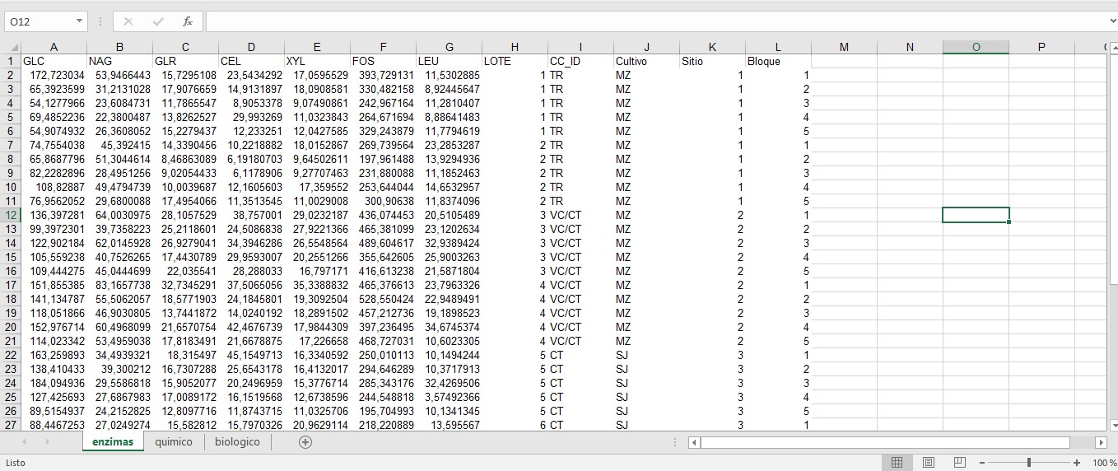Select column header J
This screenshot has height=471, width=1118.
tap(646, 48)
